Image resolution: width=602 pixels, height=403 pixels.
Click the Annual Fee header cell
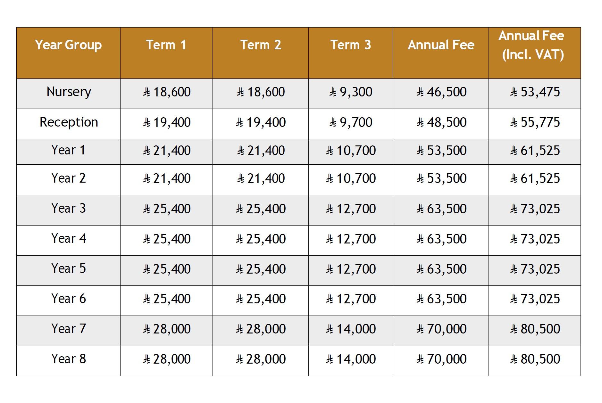pos(441,53)
